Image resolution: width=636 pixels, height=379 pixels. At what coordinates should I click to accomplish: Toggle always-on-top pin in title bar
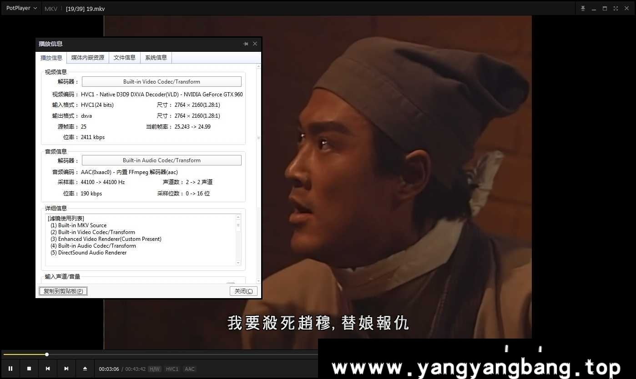(x=583, y=8)
